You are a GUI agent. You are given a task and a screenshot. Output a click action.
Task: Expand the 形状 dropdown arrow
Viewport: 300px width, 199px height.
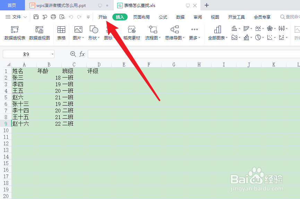click(99, 38)
